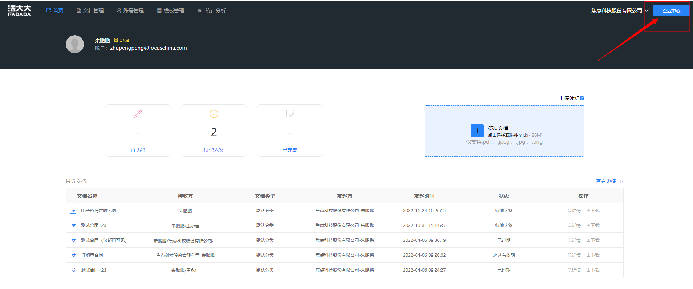
Task: Open the 待我签 link
Action: pos(138,150)
